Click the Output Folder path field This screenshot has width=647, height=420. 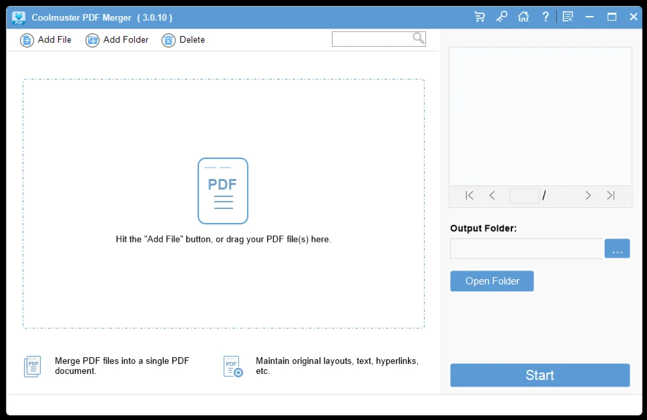tap(526, 248)
